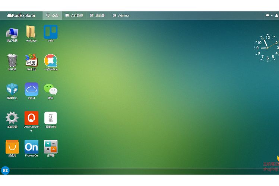Open the 轻应用 shopping bag icon
Image resolution: width=279 pixels, height=186 pixels.
click(x=12, y=147)
